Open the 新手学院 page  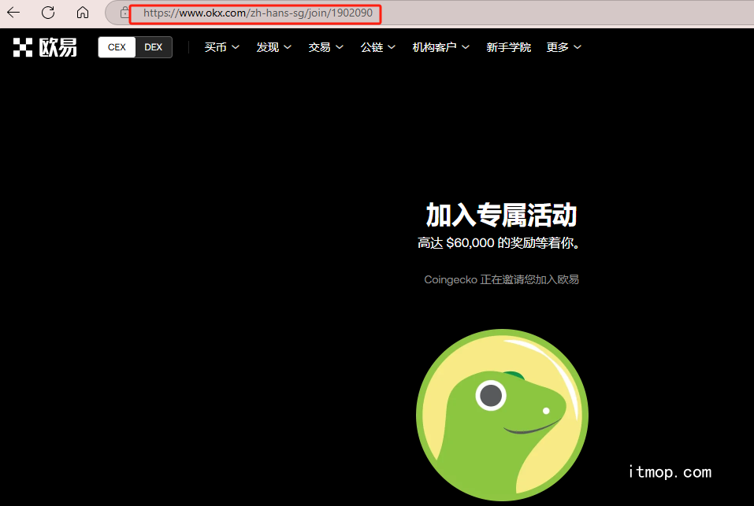click(508, 47)
